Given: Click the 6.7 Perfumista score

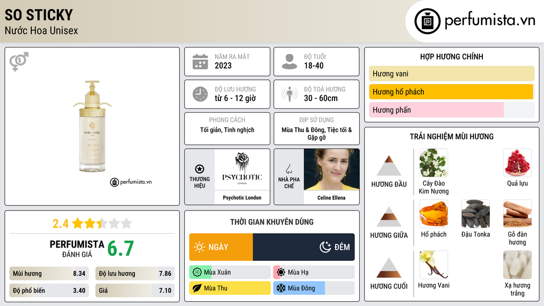Looking at the screenshot, I should 121,249.
